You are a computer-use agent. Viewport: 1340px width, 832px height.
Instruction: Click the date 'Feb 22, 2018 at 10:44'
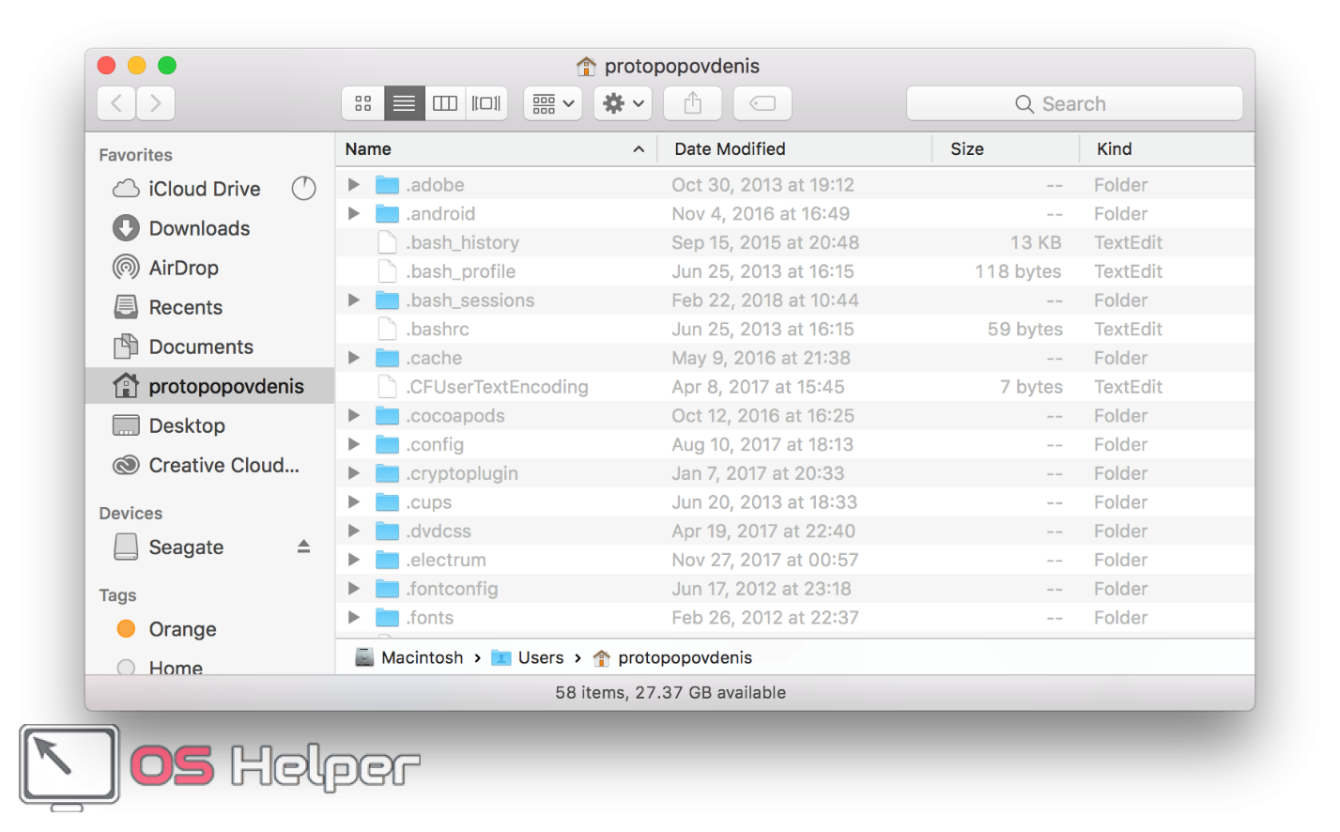tap(765, 300)
